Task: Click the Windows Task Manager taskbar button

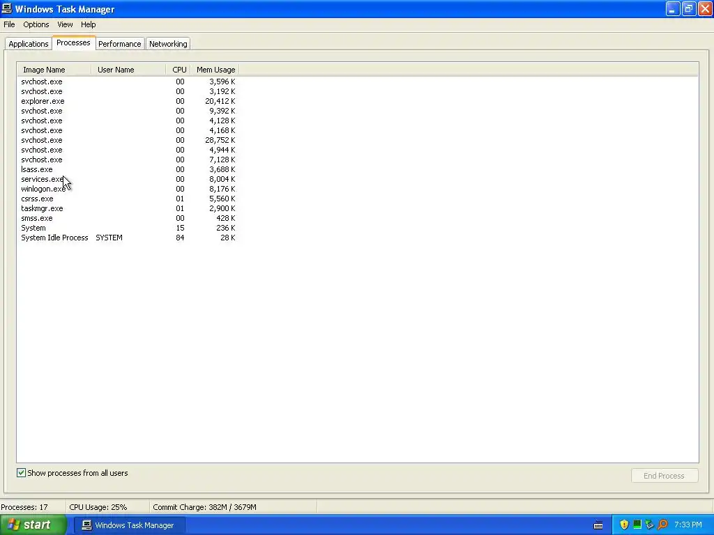Action: 129,525
